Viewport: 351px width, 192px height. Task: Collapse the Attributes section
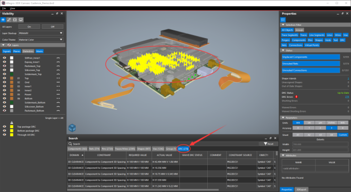pos(283,155)
